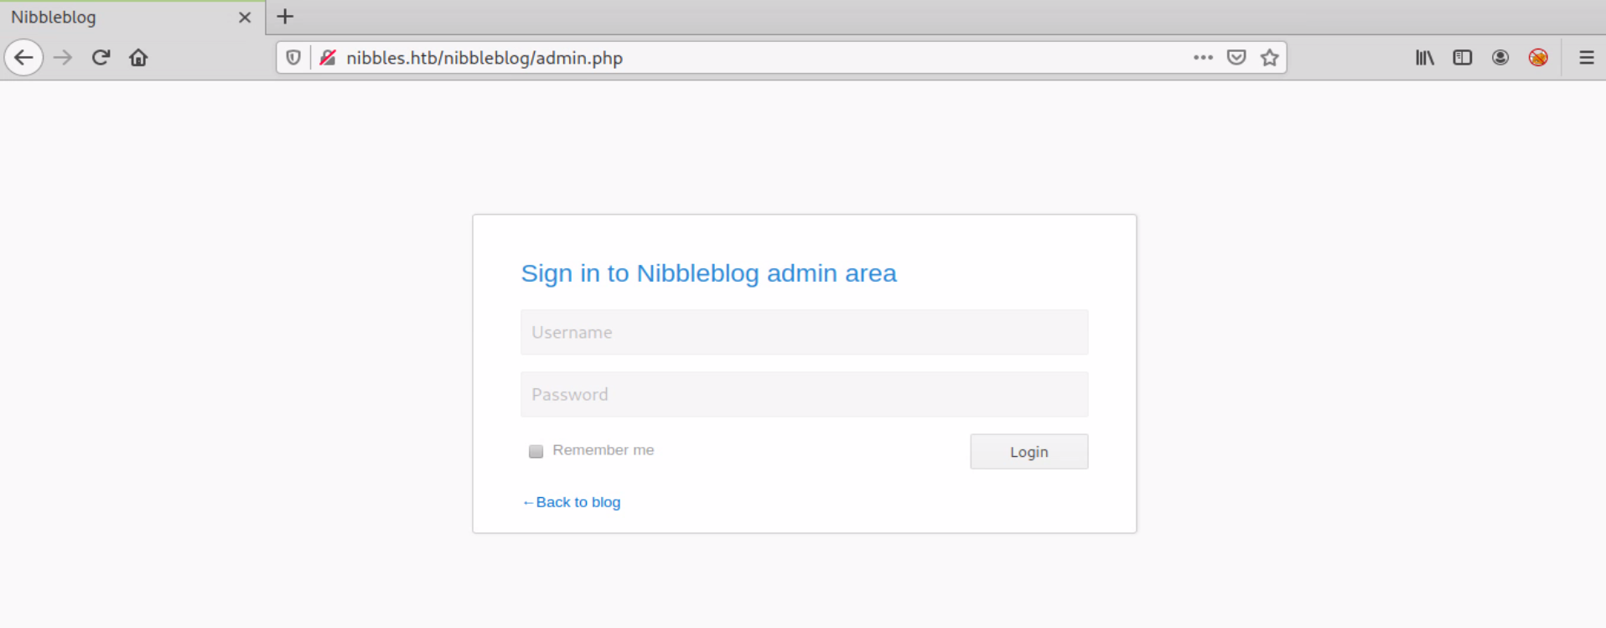Image resolution: width=1606 pixels, height=628 pixels.
Task: Open a new tab with plus button
Action: click(285, 17)
